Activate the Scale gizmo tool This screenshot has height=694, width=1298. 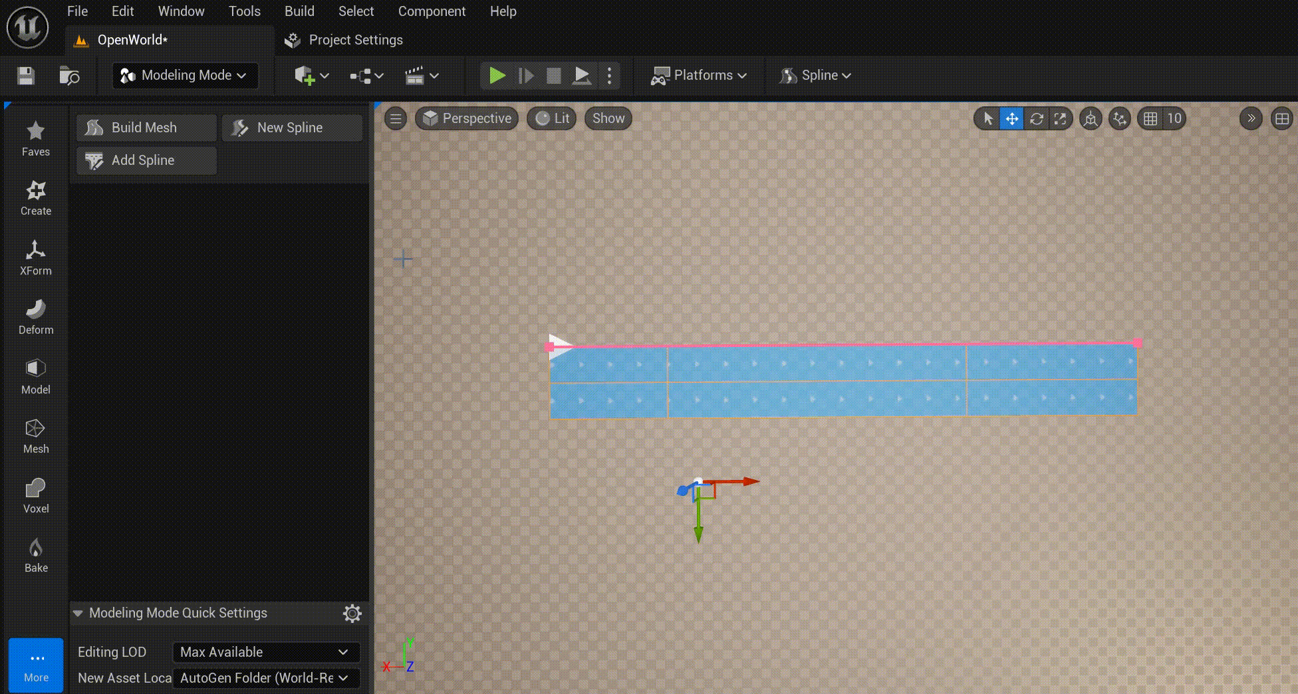click(1060, 119)
